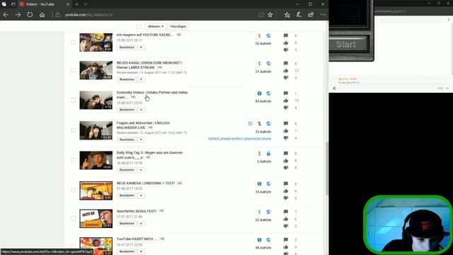Open the tab preview chevron
This screenshot has width=453, height=255.
click(x=86, y=4)
